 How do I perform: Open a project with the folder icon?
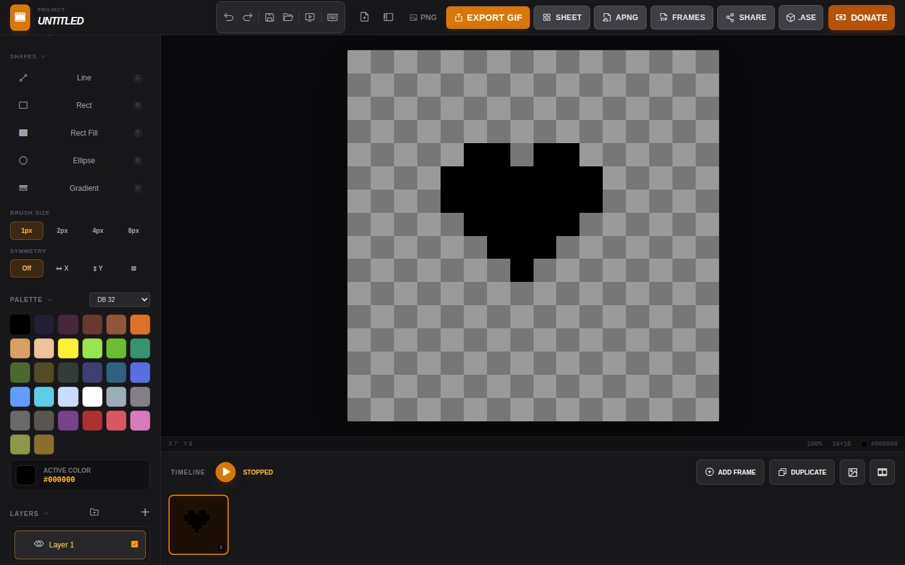tap(288, 18)
